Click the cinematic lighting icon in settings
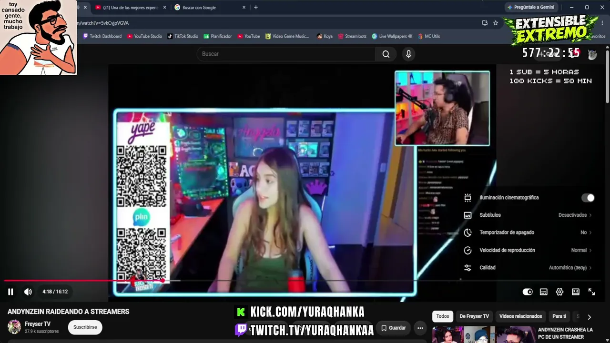The width and height of the screenshot is (610, 343). [x=468, y=198]
